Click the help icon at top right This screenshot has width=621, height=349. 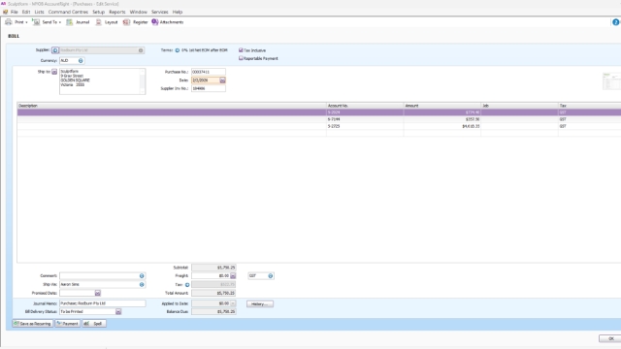[x=616, y=22]
